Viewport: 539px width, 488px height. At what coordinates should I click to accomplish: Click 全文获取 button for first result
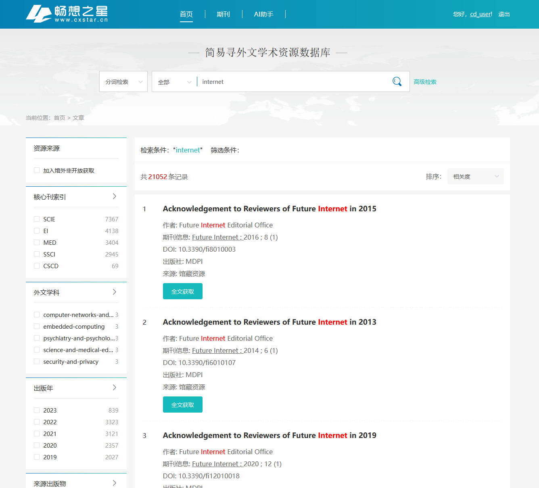click(183, 292)
